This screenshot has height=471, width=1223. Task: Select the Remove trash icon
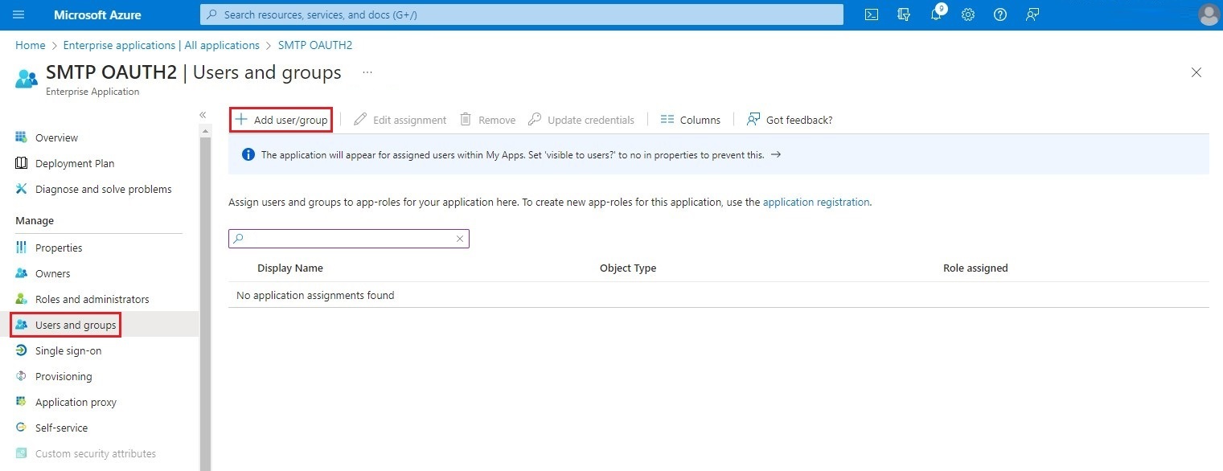pyautogui.click(x=465, y=119)
